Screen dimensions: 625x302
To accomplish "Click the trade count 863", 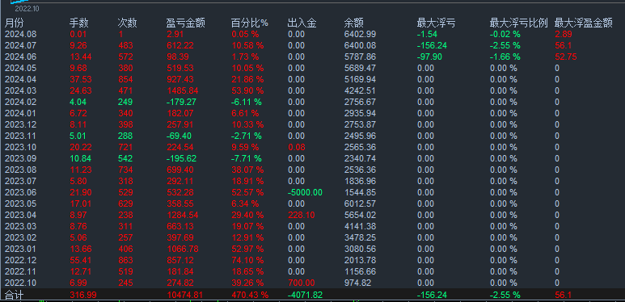I will pos(125,261).
